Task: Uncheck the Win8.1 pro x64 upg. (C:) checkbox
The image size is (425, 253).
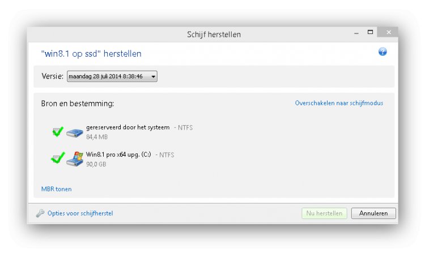Action: pyautogui.click(x=57, y=158)
